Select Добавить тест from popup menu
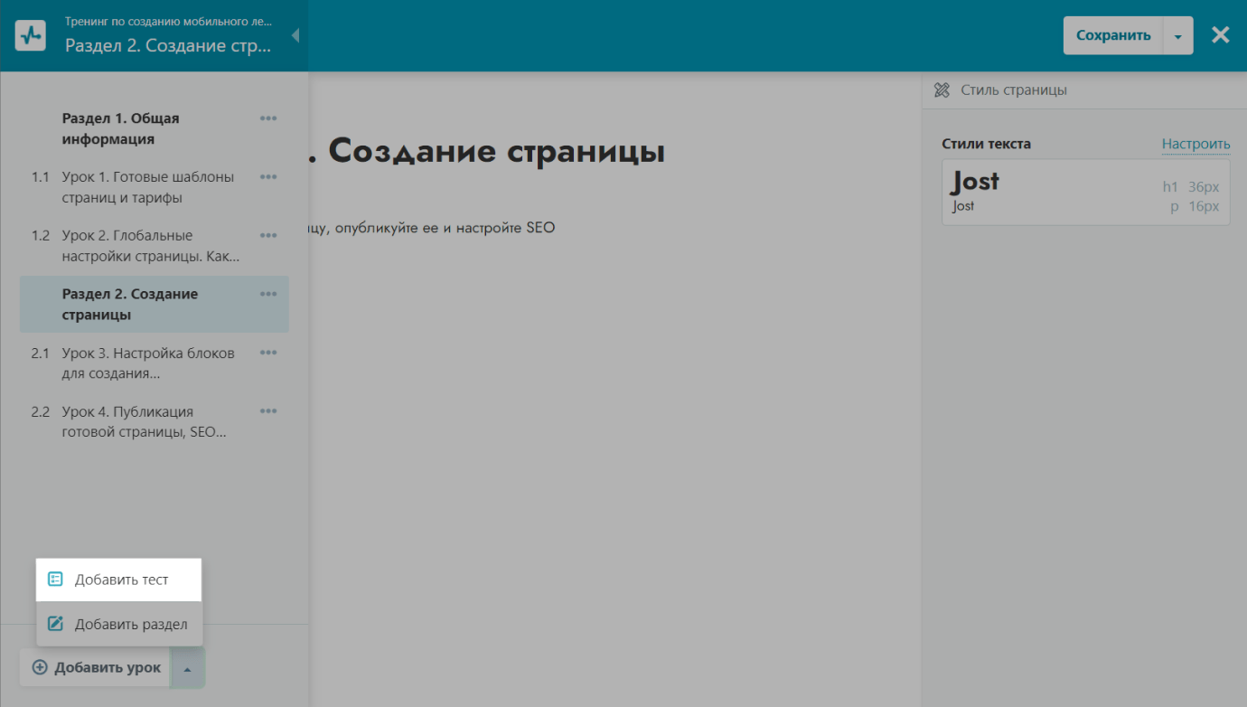 tap(119, 580)
